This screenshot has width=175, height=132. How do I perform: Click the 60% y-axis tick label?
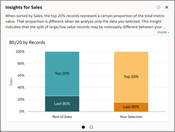[x=21, y=75]
